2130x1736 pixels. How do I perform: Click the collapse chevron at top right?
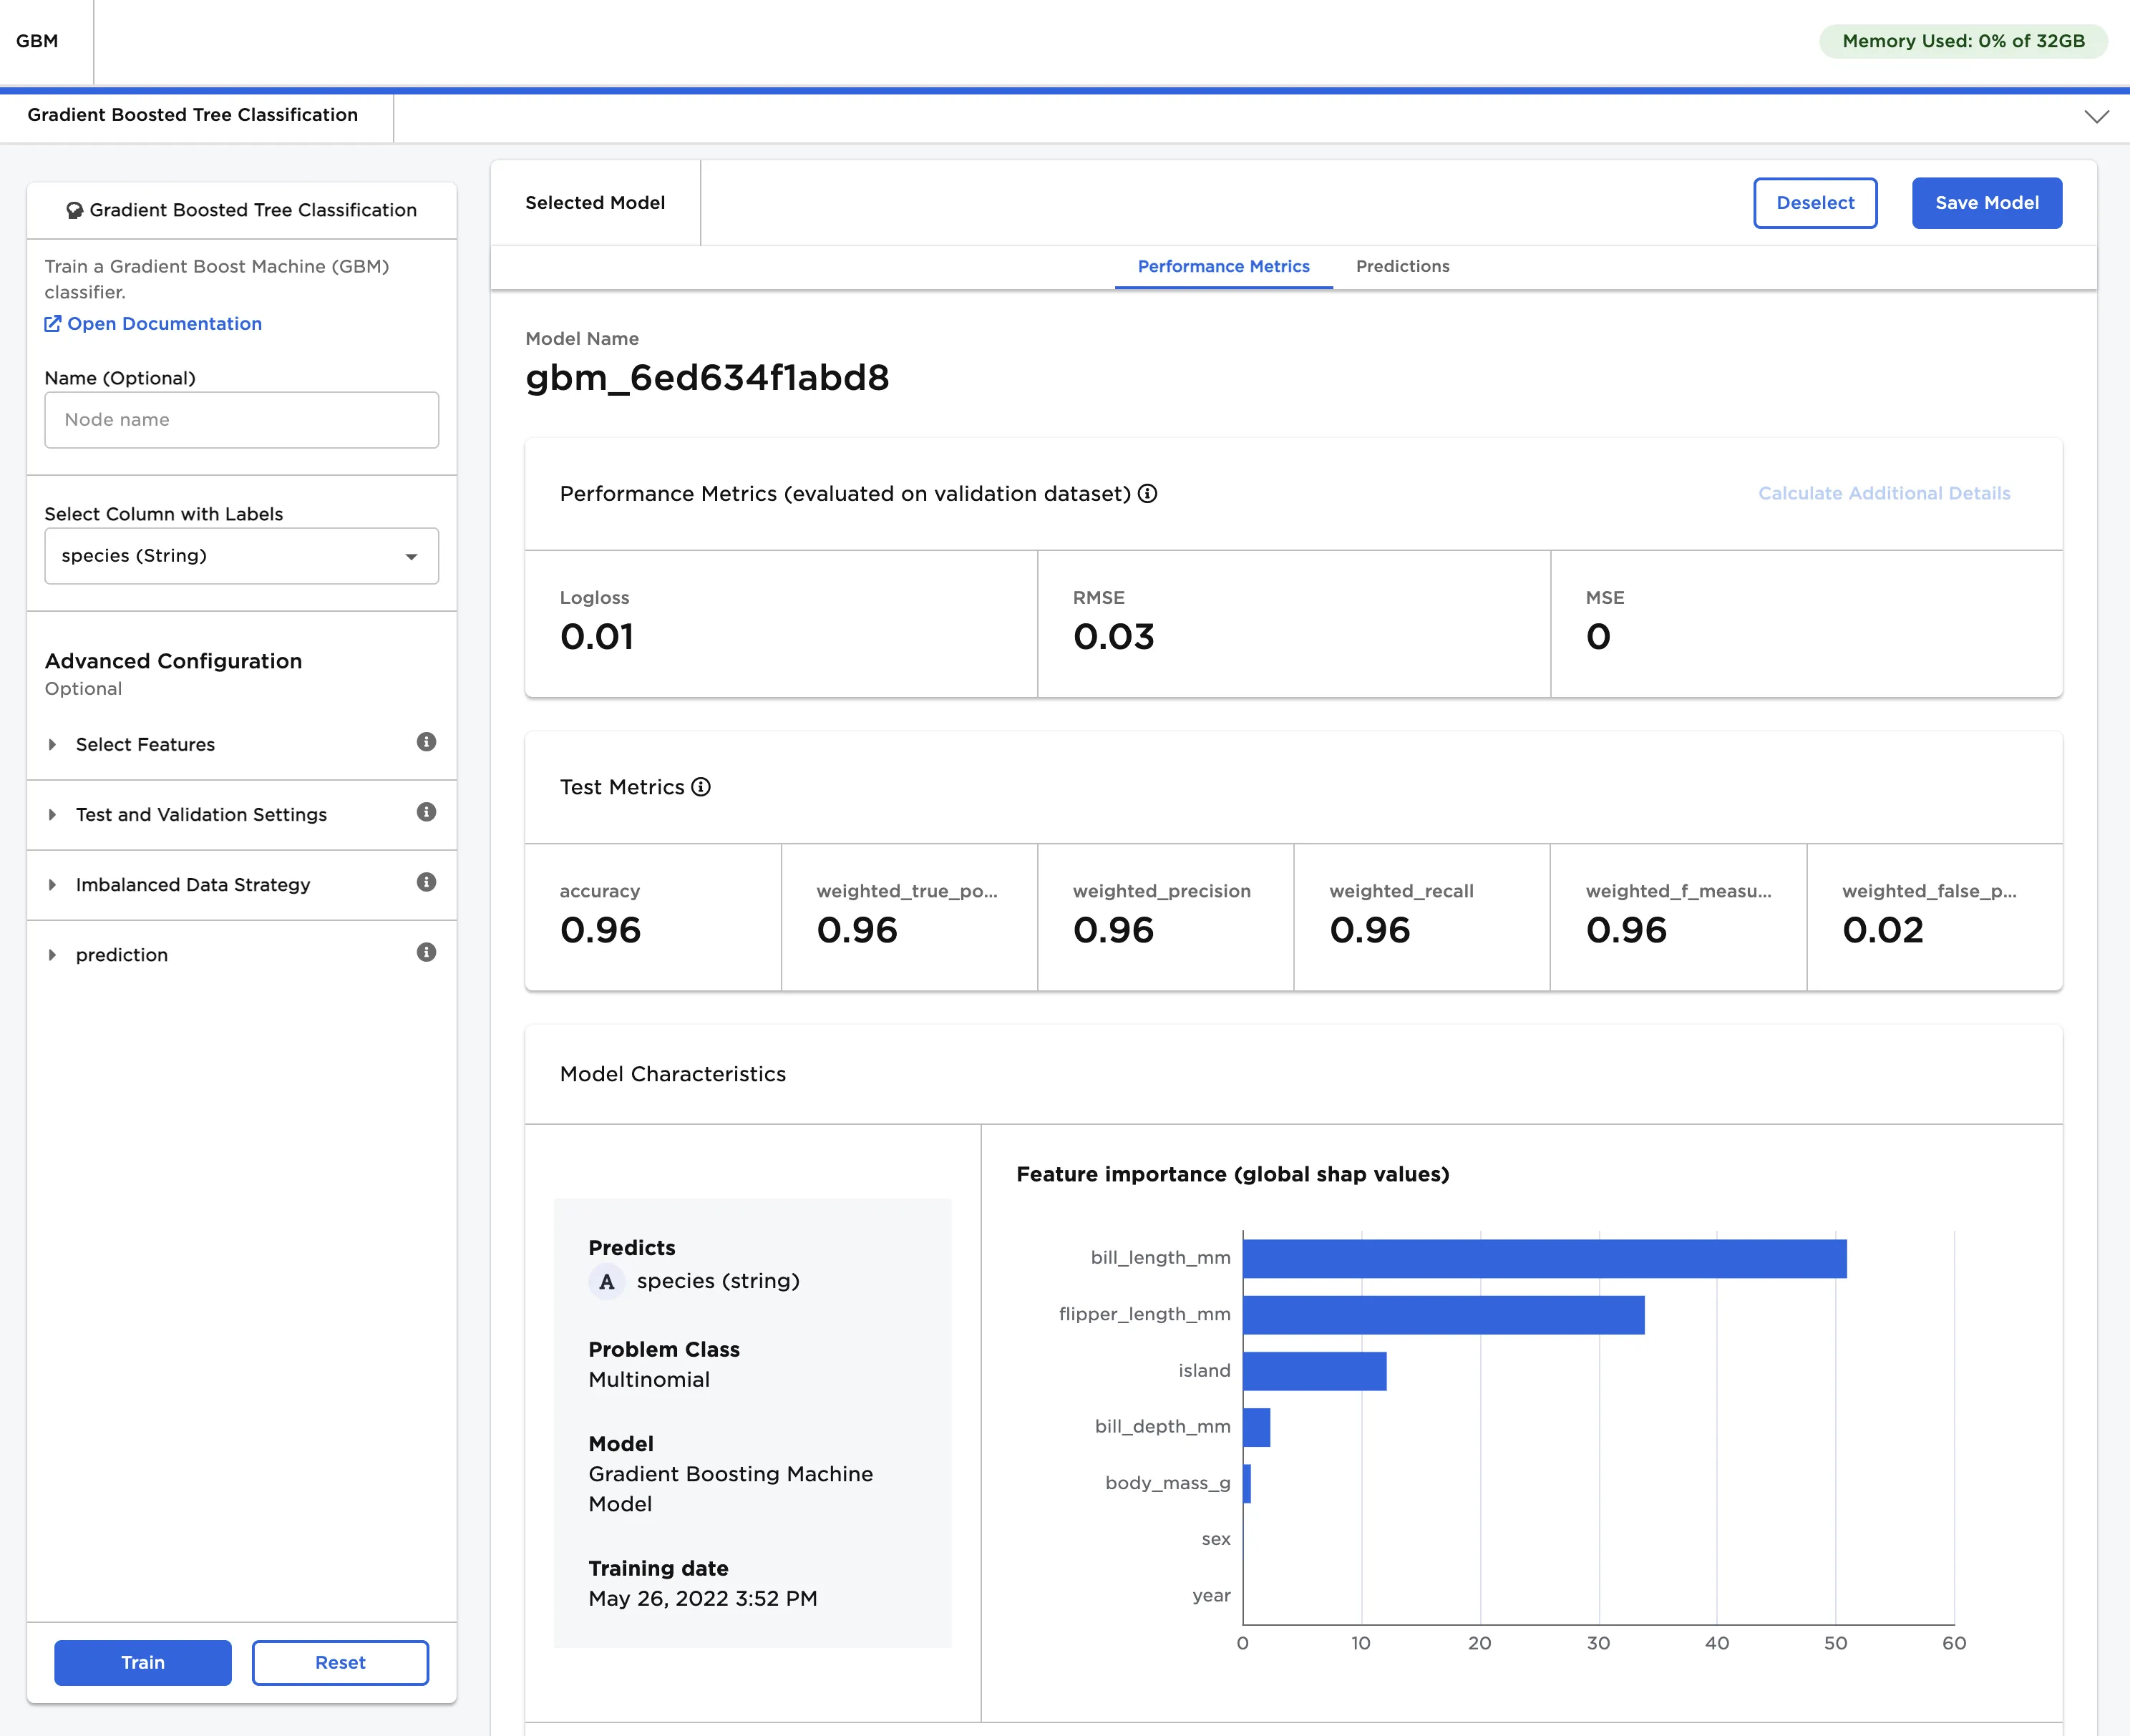(x=2096, y=117)
